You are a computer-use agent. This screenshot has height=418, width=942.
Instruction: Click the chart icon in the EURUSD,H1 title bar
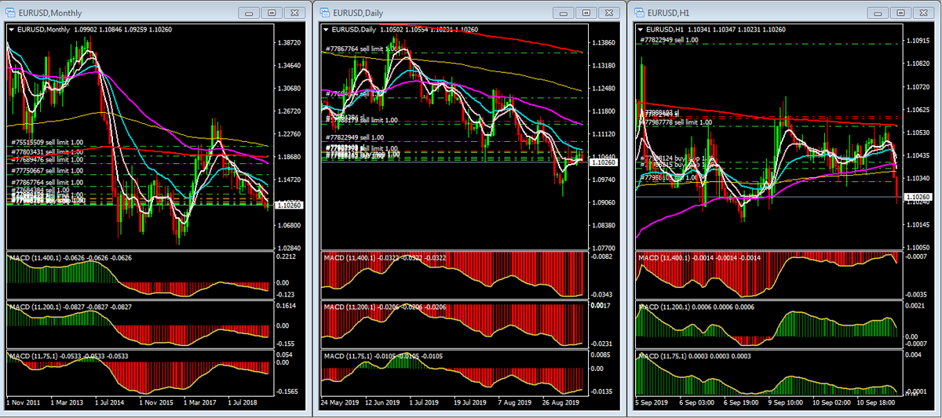pyautogui.click(x=641, y=13)
